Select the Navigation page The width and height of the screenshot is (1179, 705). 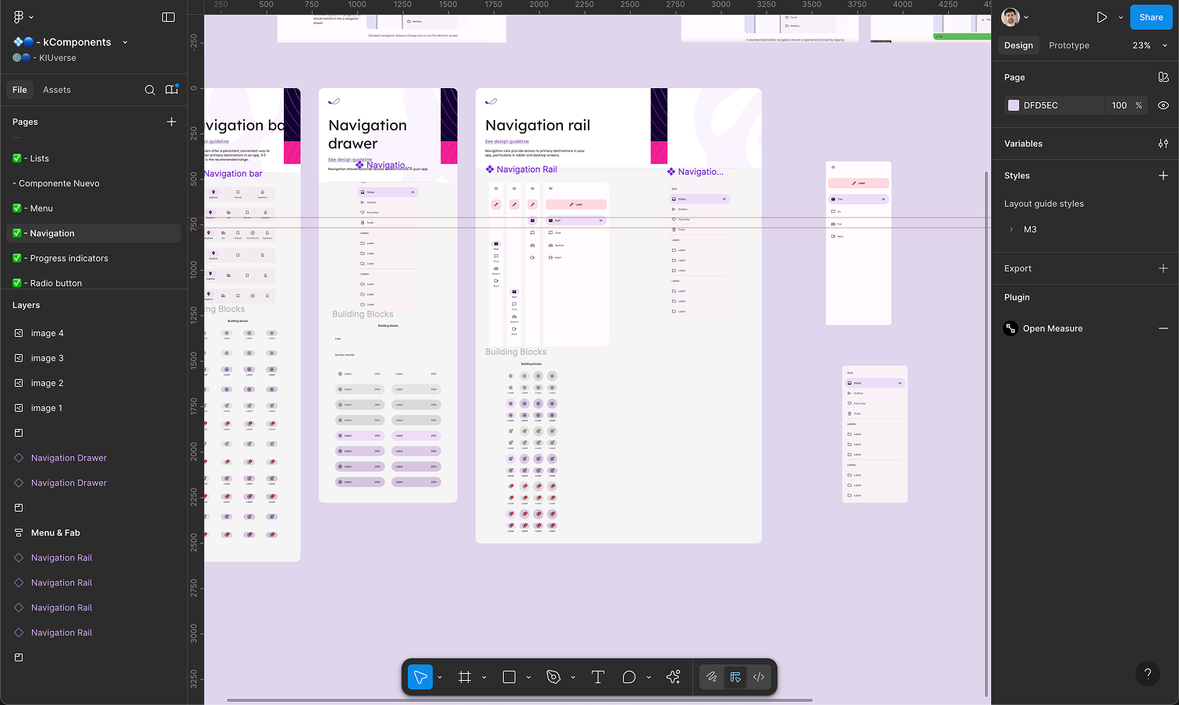pyautogui.click(x=94, y=233)
